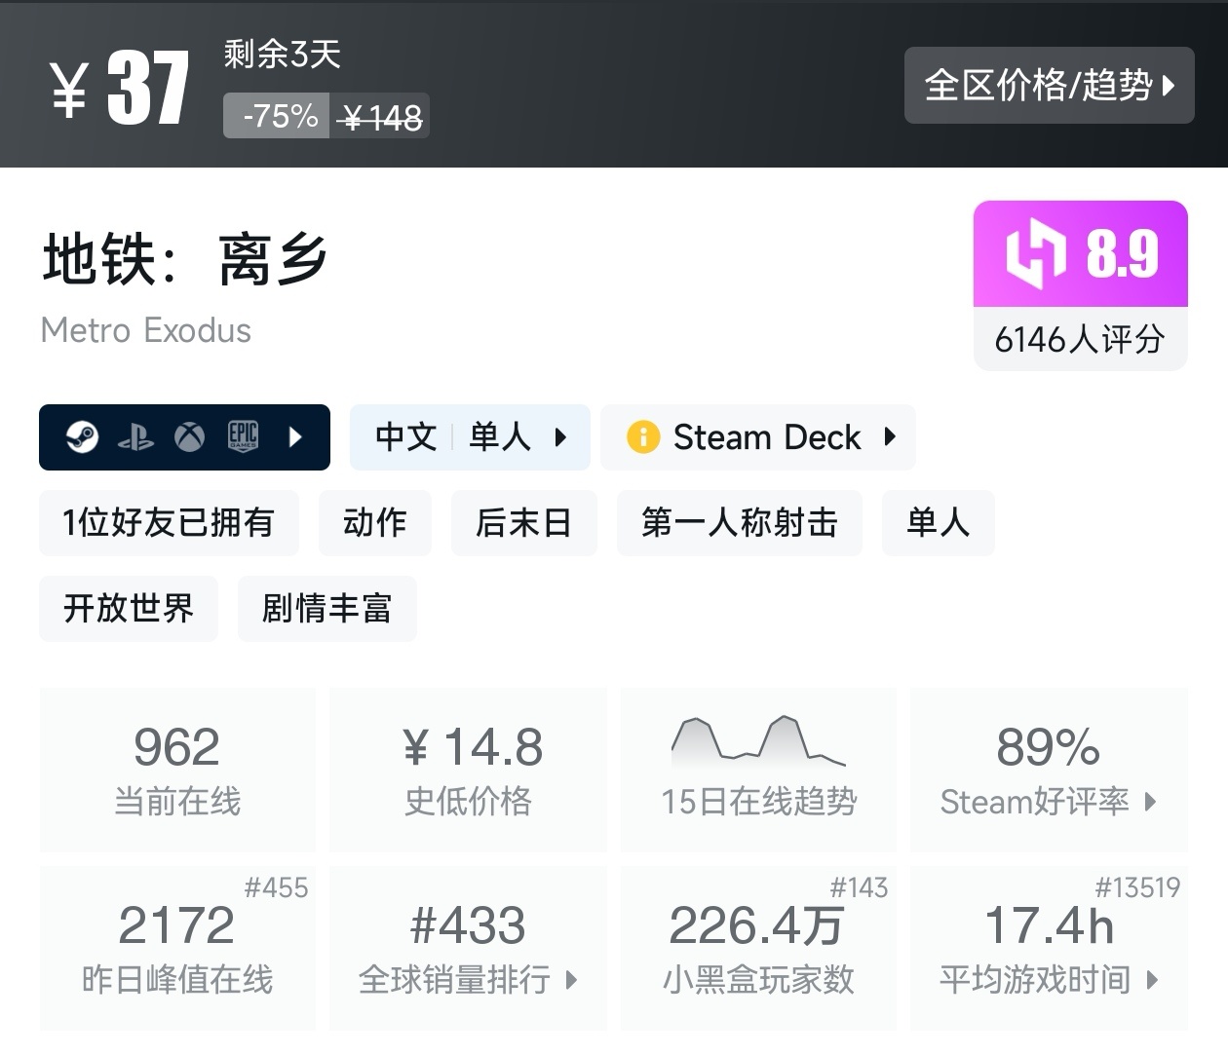Open 全区价格/趋势 regional prices
1228x1055 pixels.
tap(1049, 86)
